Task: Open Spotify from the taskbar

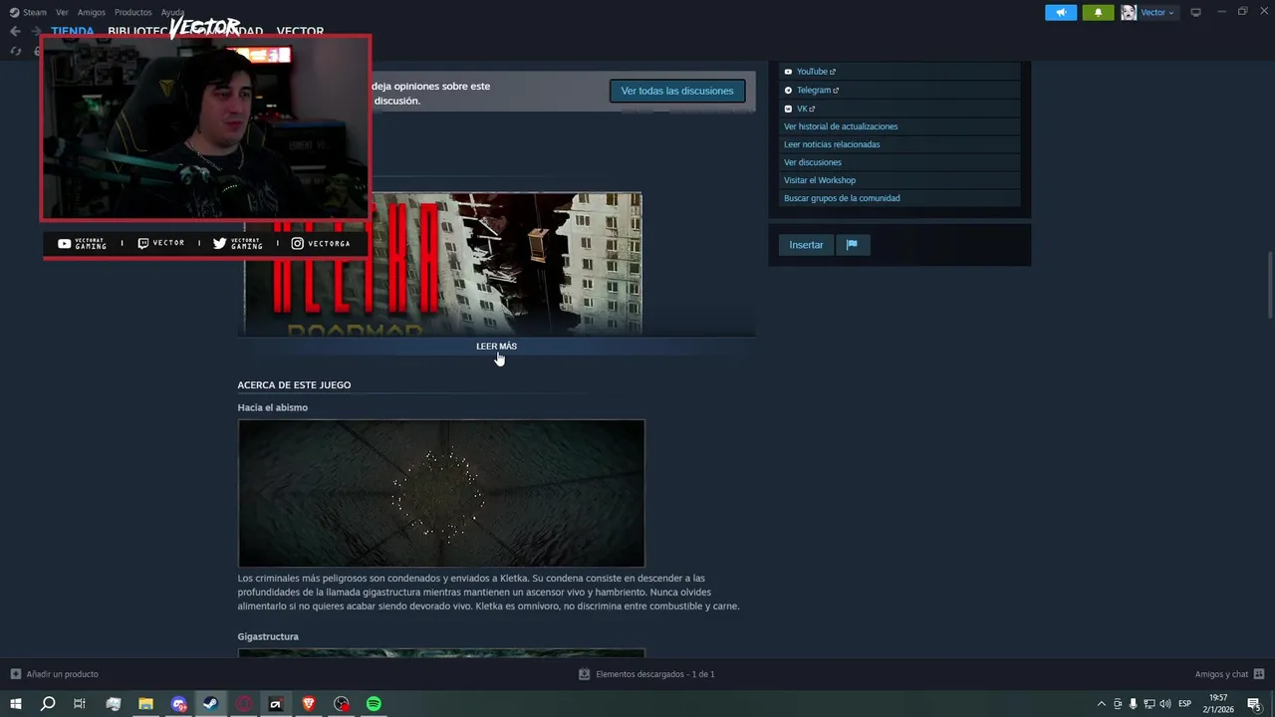Action: click(374, 704)
